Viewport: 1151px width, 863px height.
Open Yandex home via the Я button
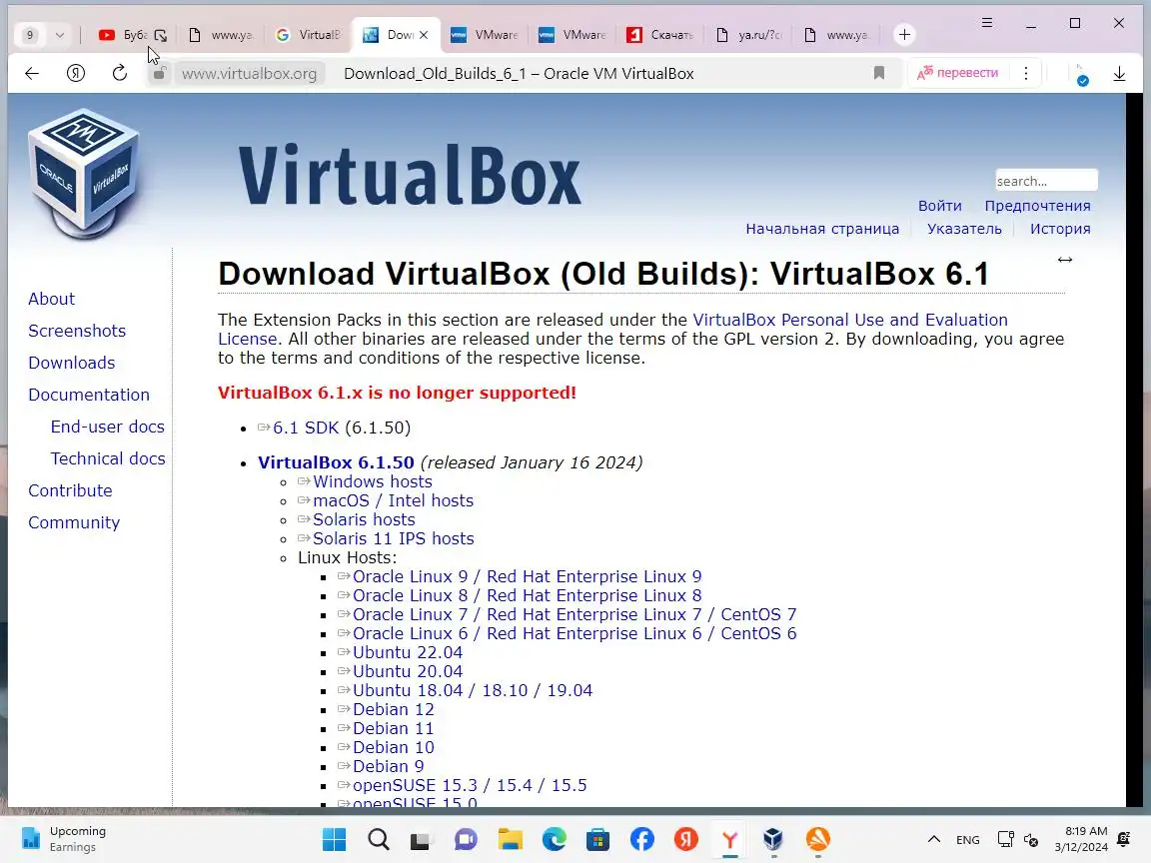click(x=76, y=73)
